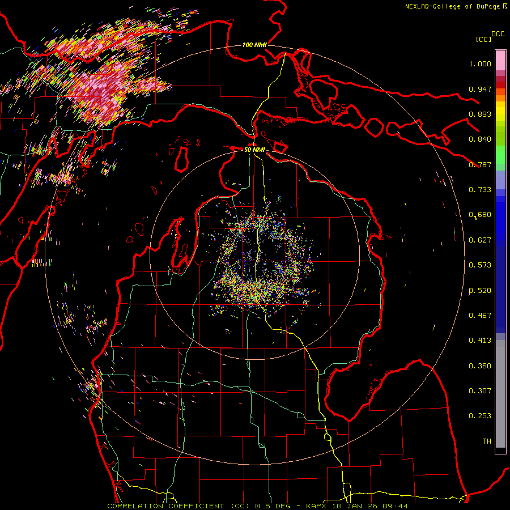
Task: Click the 0.360 color scale value
Action: point(480,366)
